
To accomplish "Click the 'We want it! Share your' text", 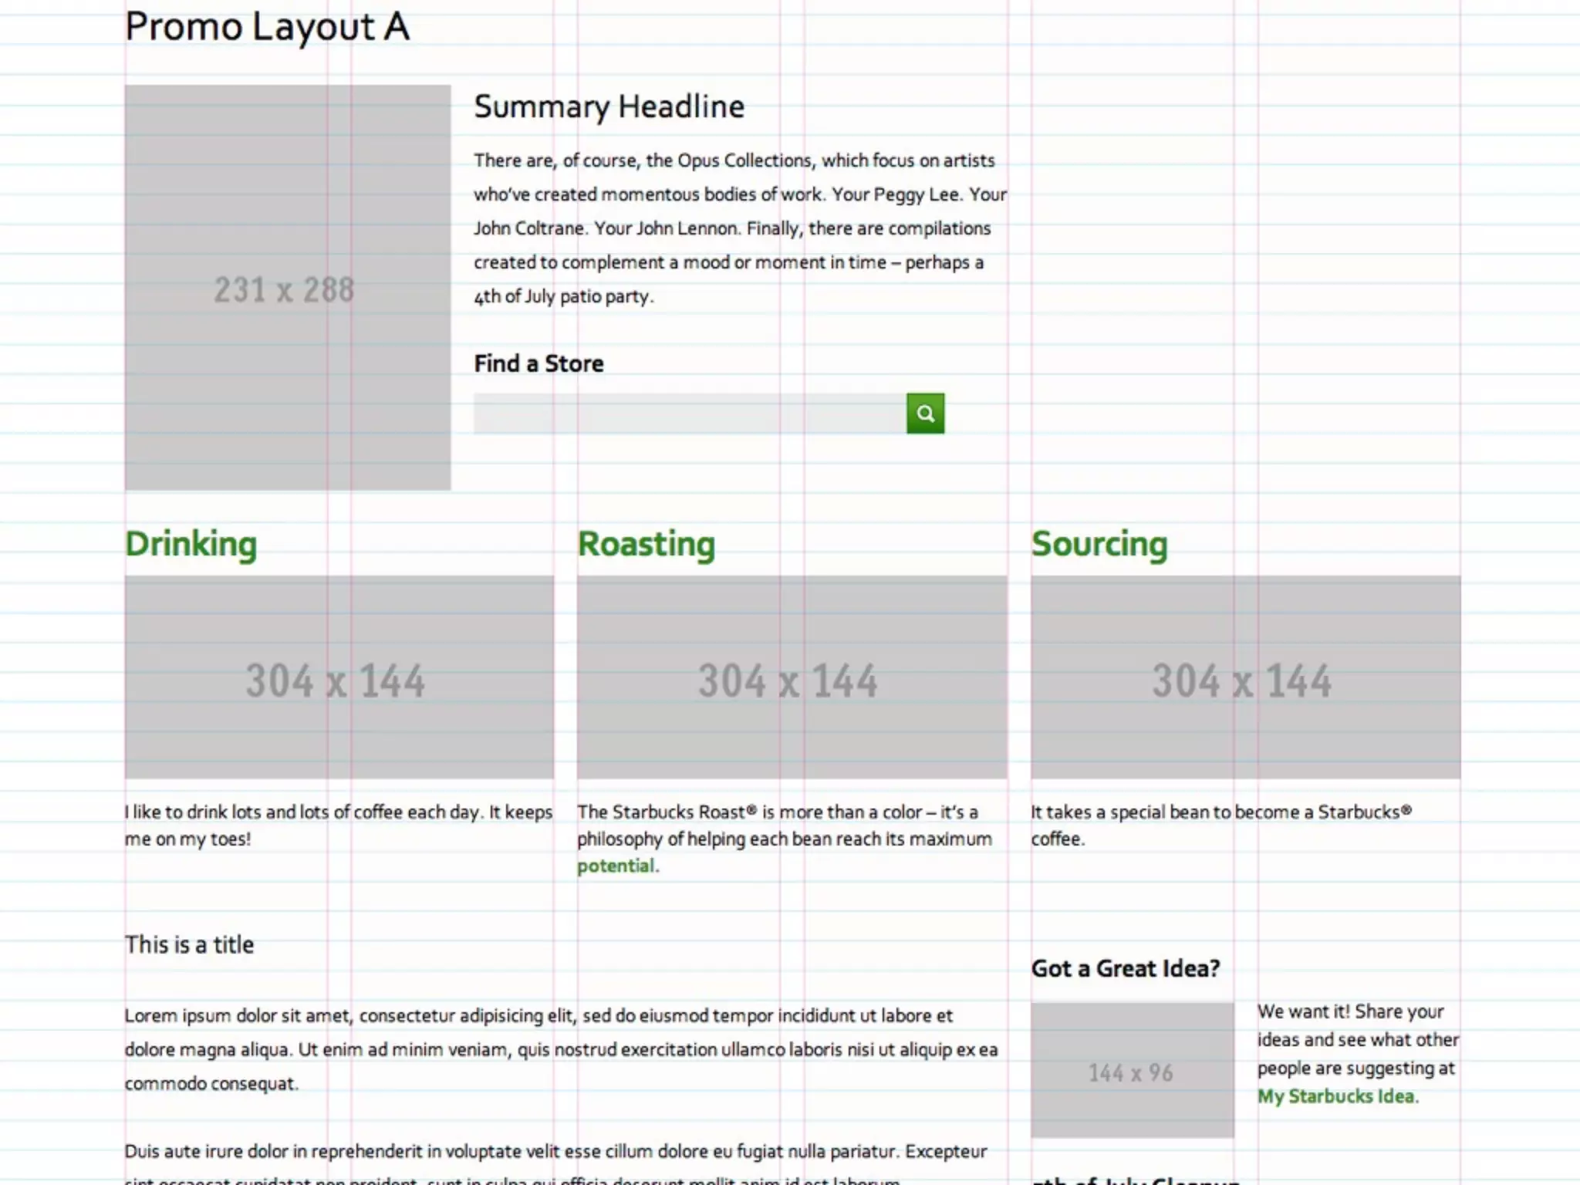I will click(1359, 1054).
